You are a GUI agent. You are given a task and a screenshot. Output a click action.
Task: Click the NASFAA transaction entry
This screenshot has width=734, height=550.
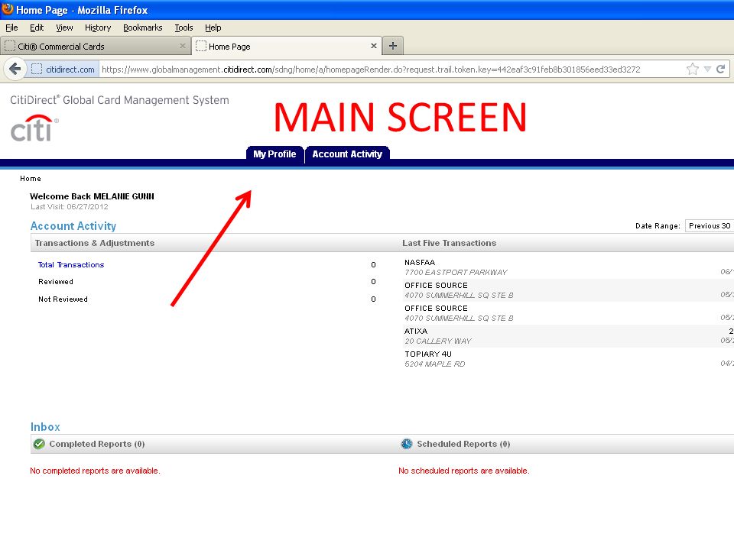(420, 262)
